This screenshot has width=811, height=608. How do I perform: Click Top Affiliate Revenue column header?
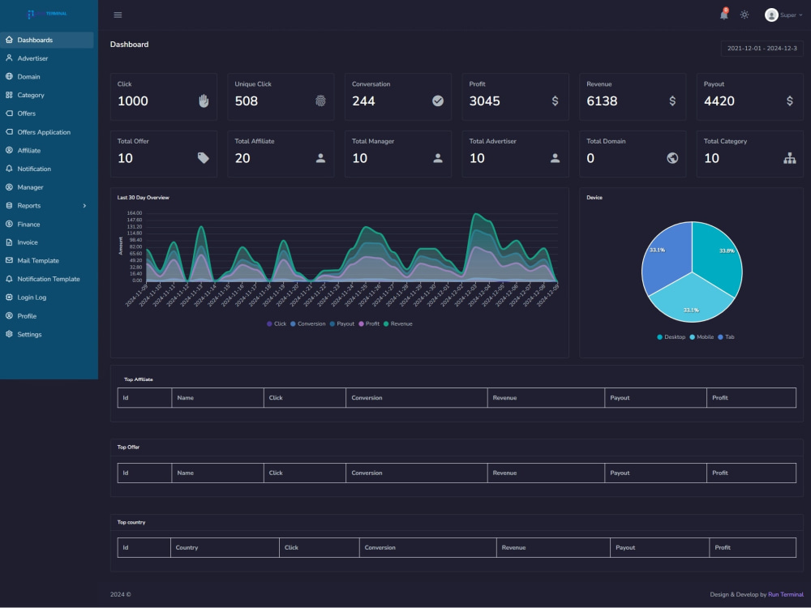[x=546, y=397]
